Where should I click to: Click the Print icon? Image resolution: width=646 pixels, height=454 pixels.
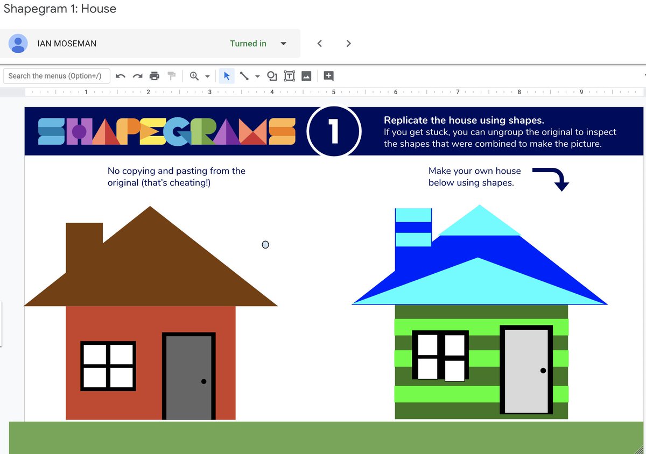pos(155,76)
